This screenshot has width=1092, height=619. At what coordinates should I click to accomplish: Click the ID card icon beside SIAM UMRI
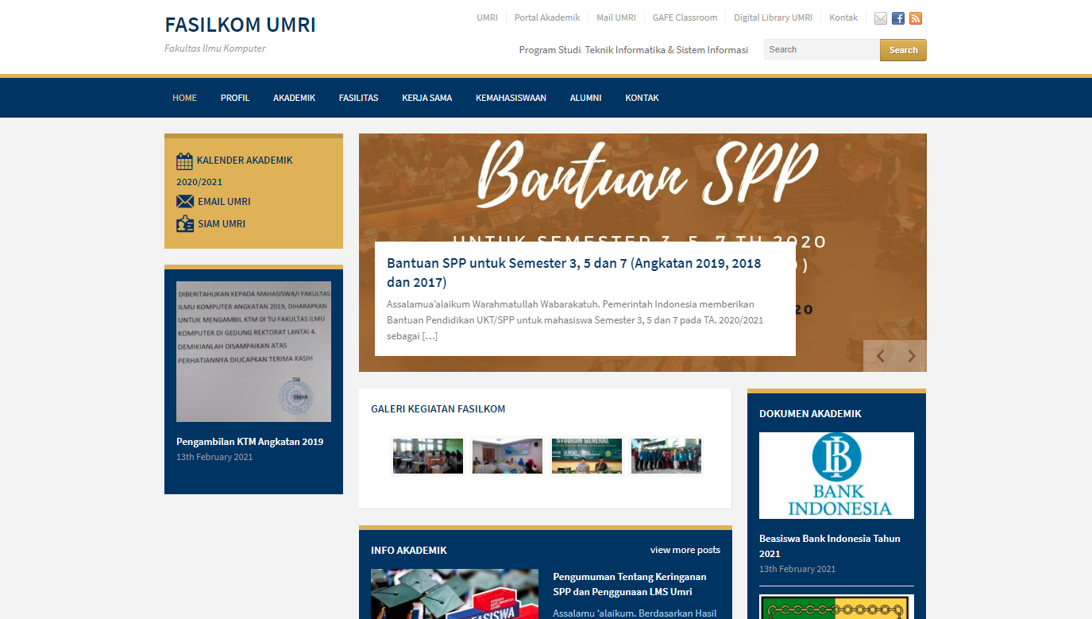[x=185, y=224]
